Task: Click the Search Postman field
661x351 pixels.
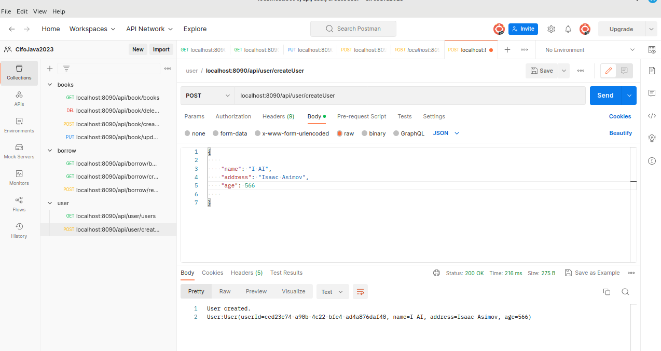Action: pyautogui.click(x=353, y=29)
